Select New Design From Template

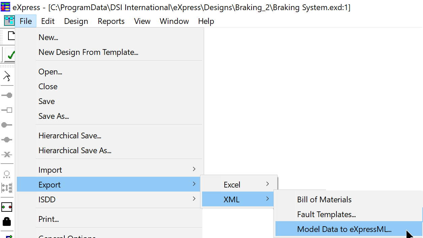[88, 52]
